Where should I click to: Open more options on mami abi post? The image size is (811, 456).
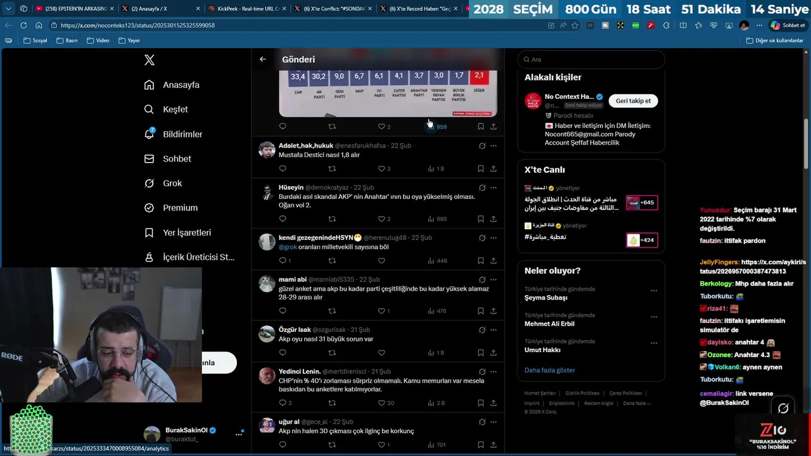click(494, 280)
